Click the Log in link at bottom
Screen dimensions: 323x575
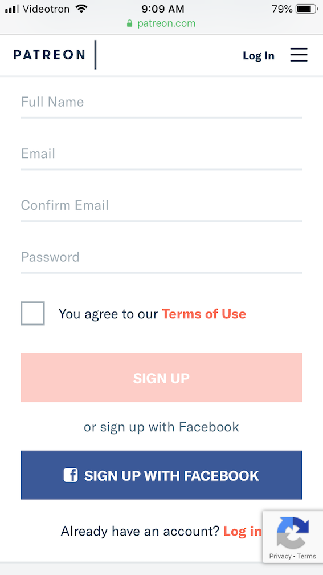(243, 531)
